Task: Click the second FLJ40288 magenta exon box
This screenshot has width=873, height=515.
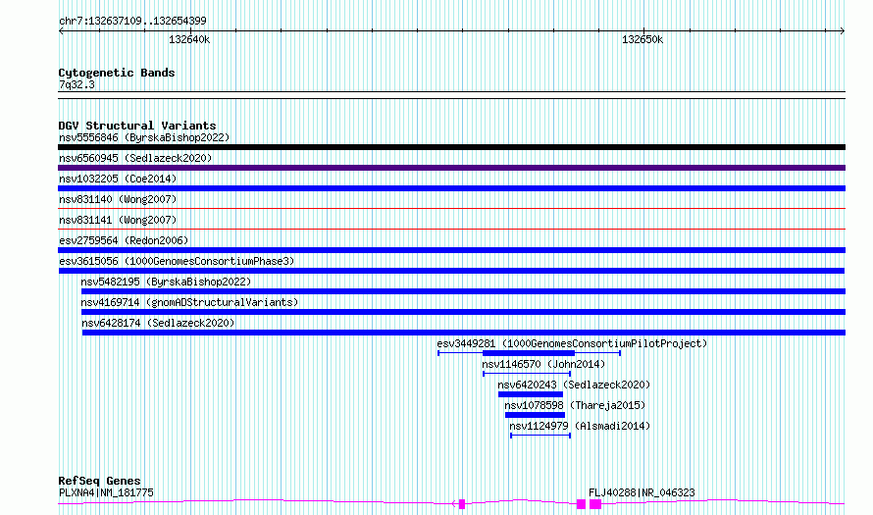Action: pyautogui.click(x=595, y=504)
